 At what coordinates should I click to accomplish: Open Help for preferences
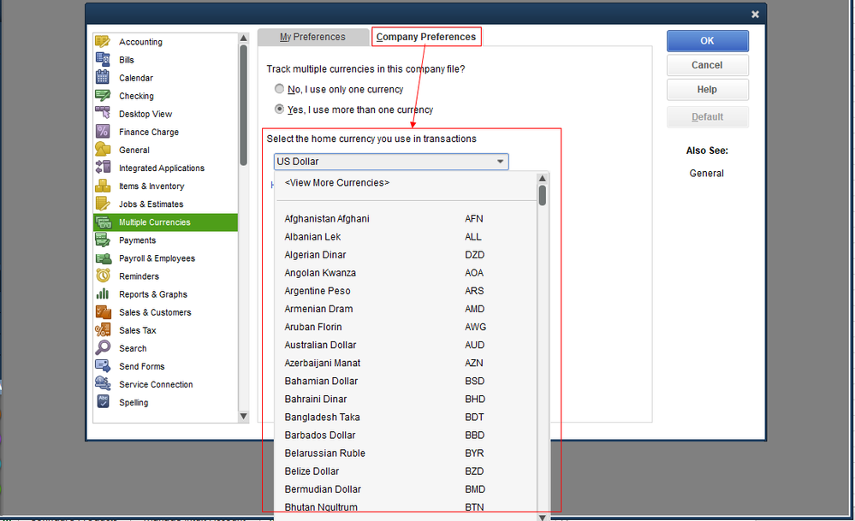[707, 89]
